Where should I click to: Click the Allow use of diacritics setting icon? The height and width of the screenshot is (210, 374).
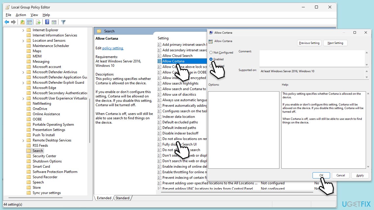pyautogui.click(x=160, y=94)
